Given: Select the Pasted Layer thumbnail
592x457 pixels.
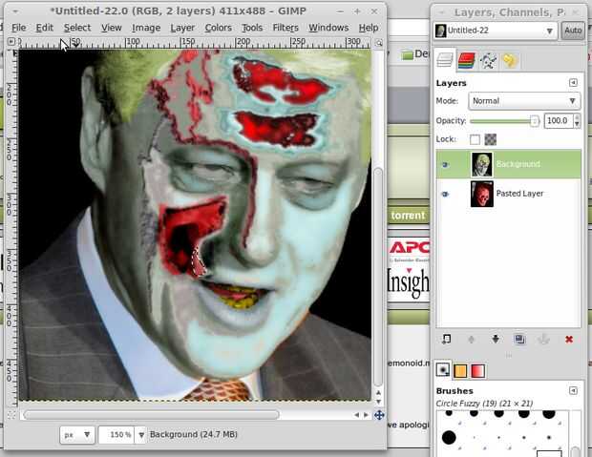Looking at the screenshot, I should (482, 194).
